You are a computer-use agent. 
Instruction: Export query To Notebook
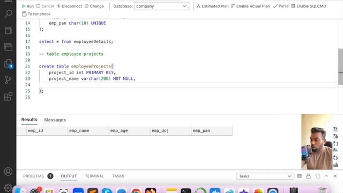coord(36,14)
